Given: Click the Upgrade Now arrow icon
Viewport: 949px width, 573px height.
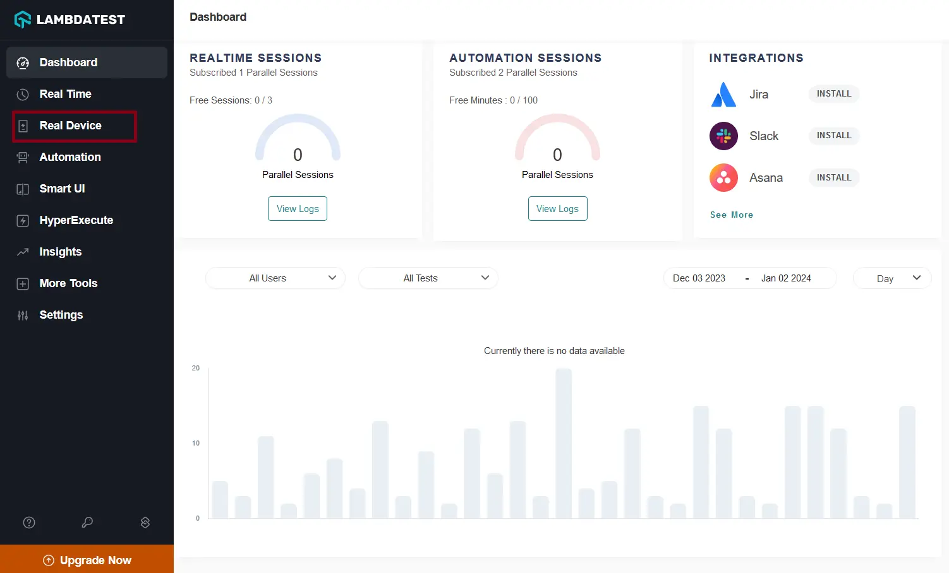Looking at the screenshot, I should (x=48, y=560).
